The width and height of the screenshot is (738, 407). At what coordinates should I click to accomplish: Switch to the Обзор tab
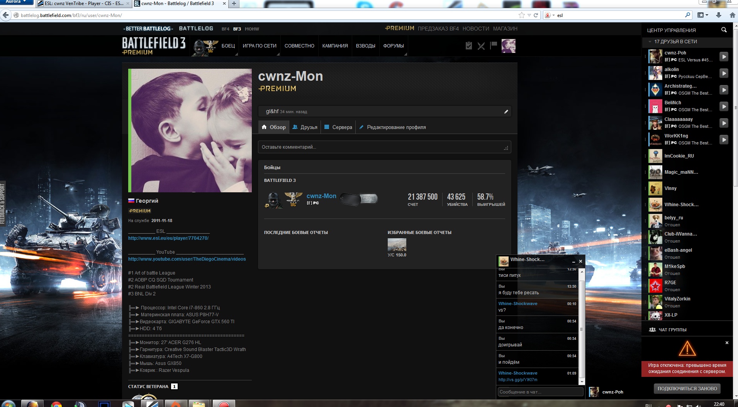[x=273, y=127]
